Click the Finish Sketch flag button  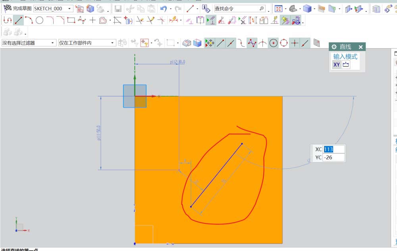click(x=17, y=8)
